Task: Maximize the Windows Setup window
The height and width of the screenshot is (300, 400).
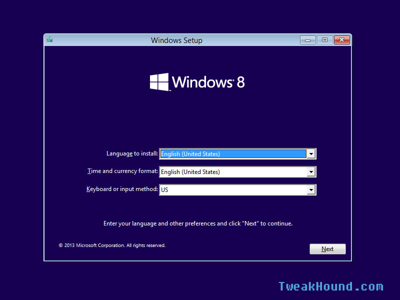Action: pyautogui.click(x=324, y=40)
